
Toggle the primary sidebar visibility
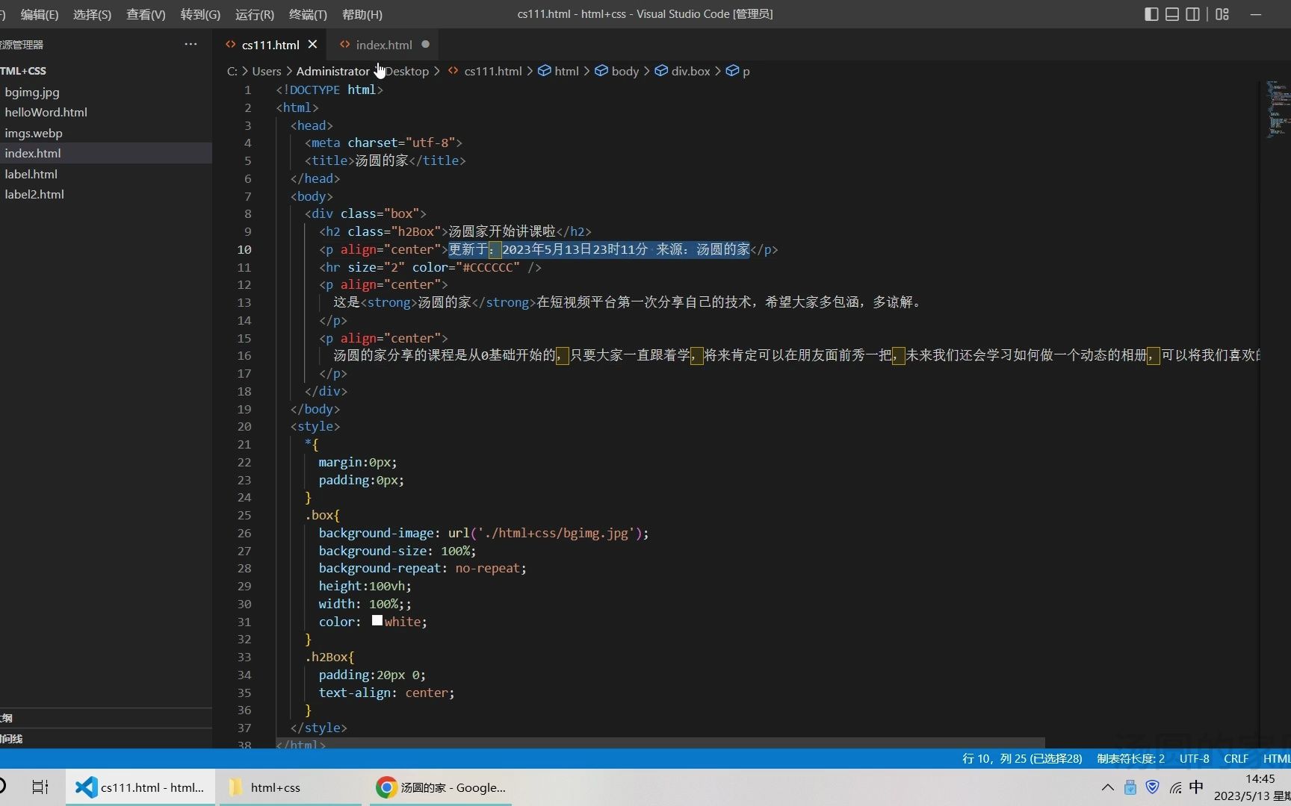(x=1151, y=14)
